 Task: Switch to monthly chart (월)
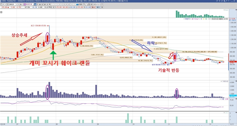point(40,4)
